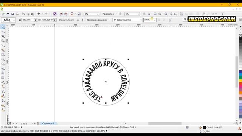Click the Publish to PDF icon
This screenshot has width=242, height=136.
coord(72,14)
